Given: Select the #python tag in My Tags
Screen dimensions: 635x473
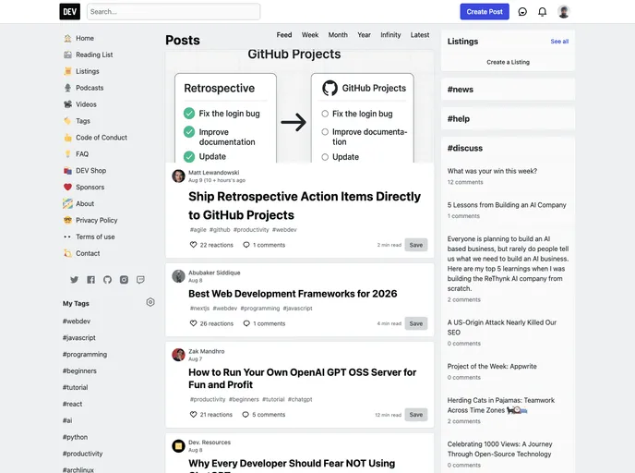Looking at the screenshot, I should pyautogui.click(x=75, y=437).
